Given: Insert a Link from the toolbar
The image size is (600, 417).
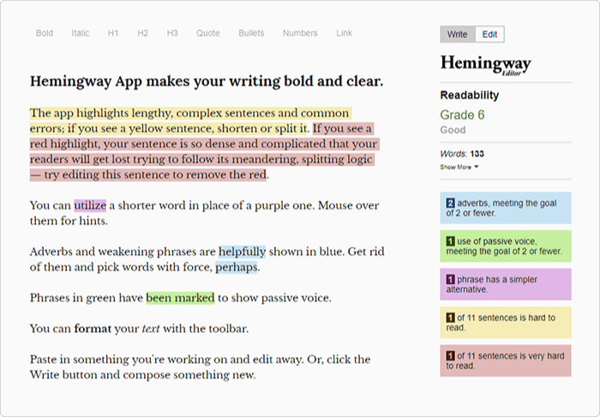Looking at the screenshot, I should 344,33.
